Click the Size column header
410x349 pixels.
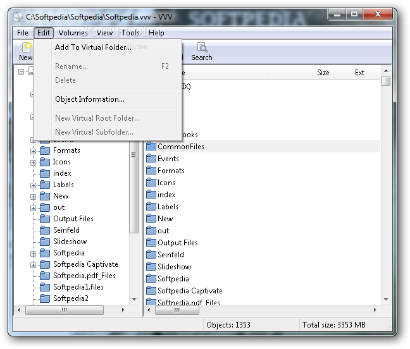301,73
